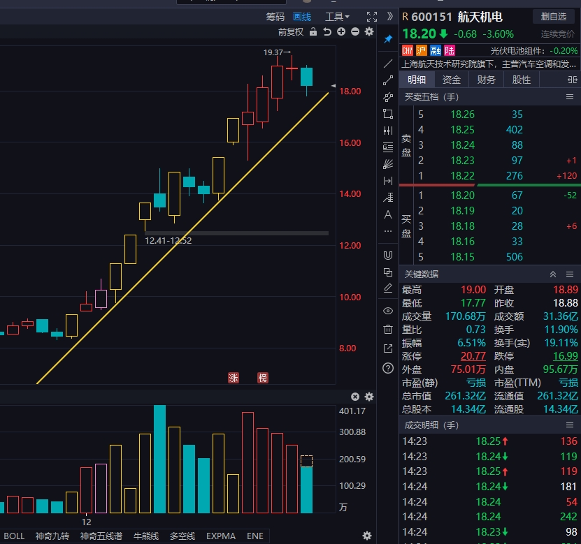Click the 删自选 remove from watchlist button
The width and height of the screenshot is (581, 544).
tap(554, 17)
